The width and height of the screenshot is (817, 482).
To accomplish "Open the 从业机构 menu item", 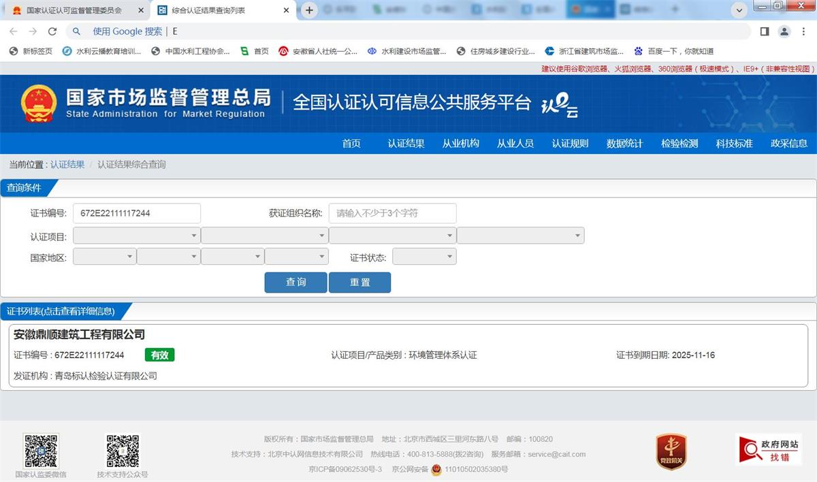I will pyautogui.click(x=460, y=143).
